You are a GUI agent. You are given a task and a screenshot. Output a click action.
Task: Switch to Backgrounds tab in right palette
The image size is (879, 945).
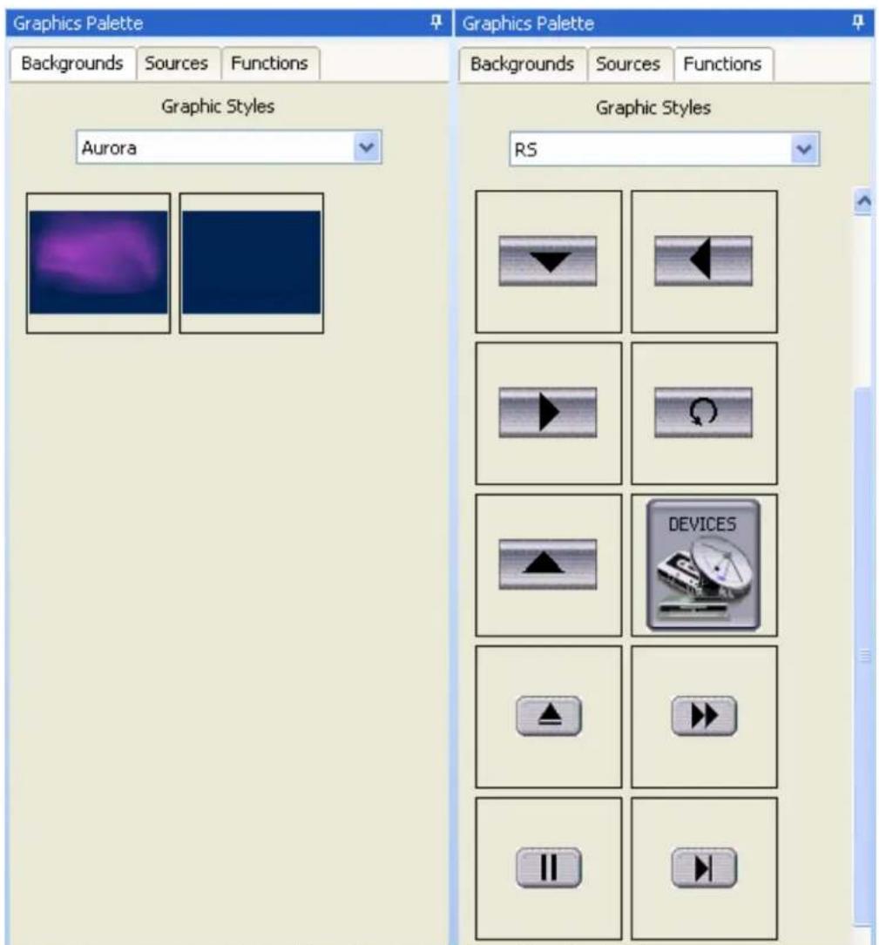522,64
